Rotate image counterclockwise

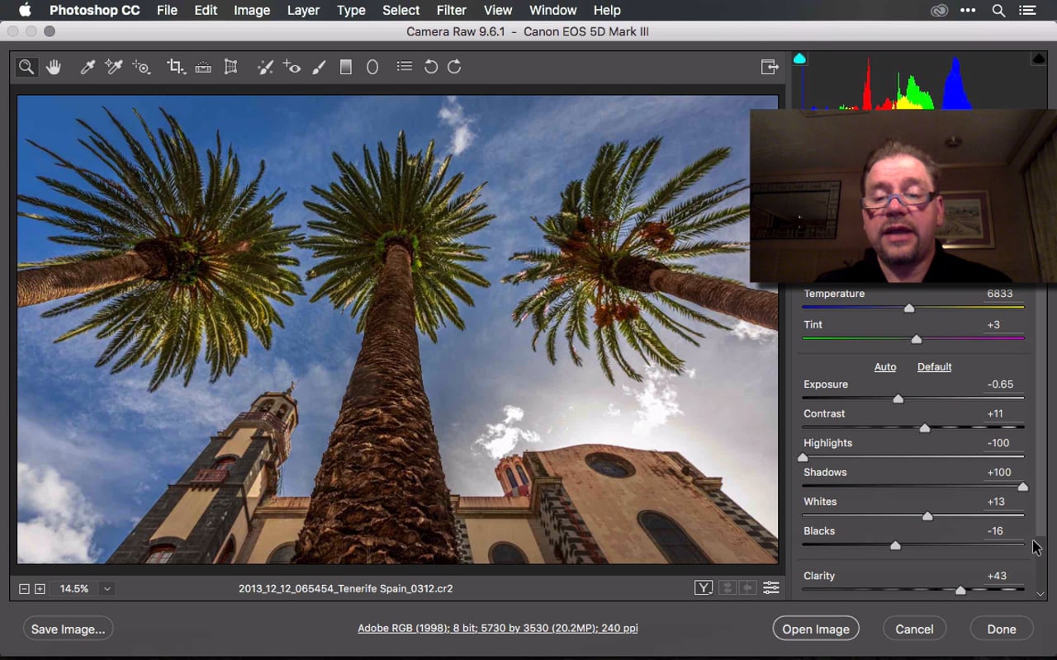coord(430,67)
